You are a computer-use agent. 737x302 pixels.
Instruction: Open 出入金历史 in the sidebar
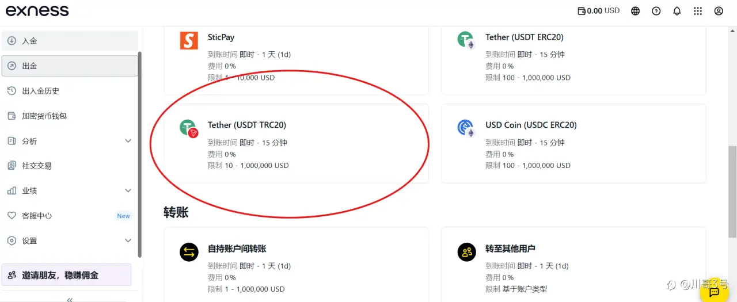click(x=40, y=91)
